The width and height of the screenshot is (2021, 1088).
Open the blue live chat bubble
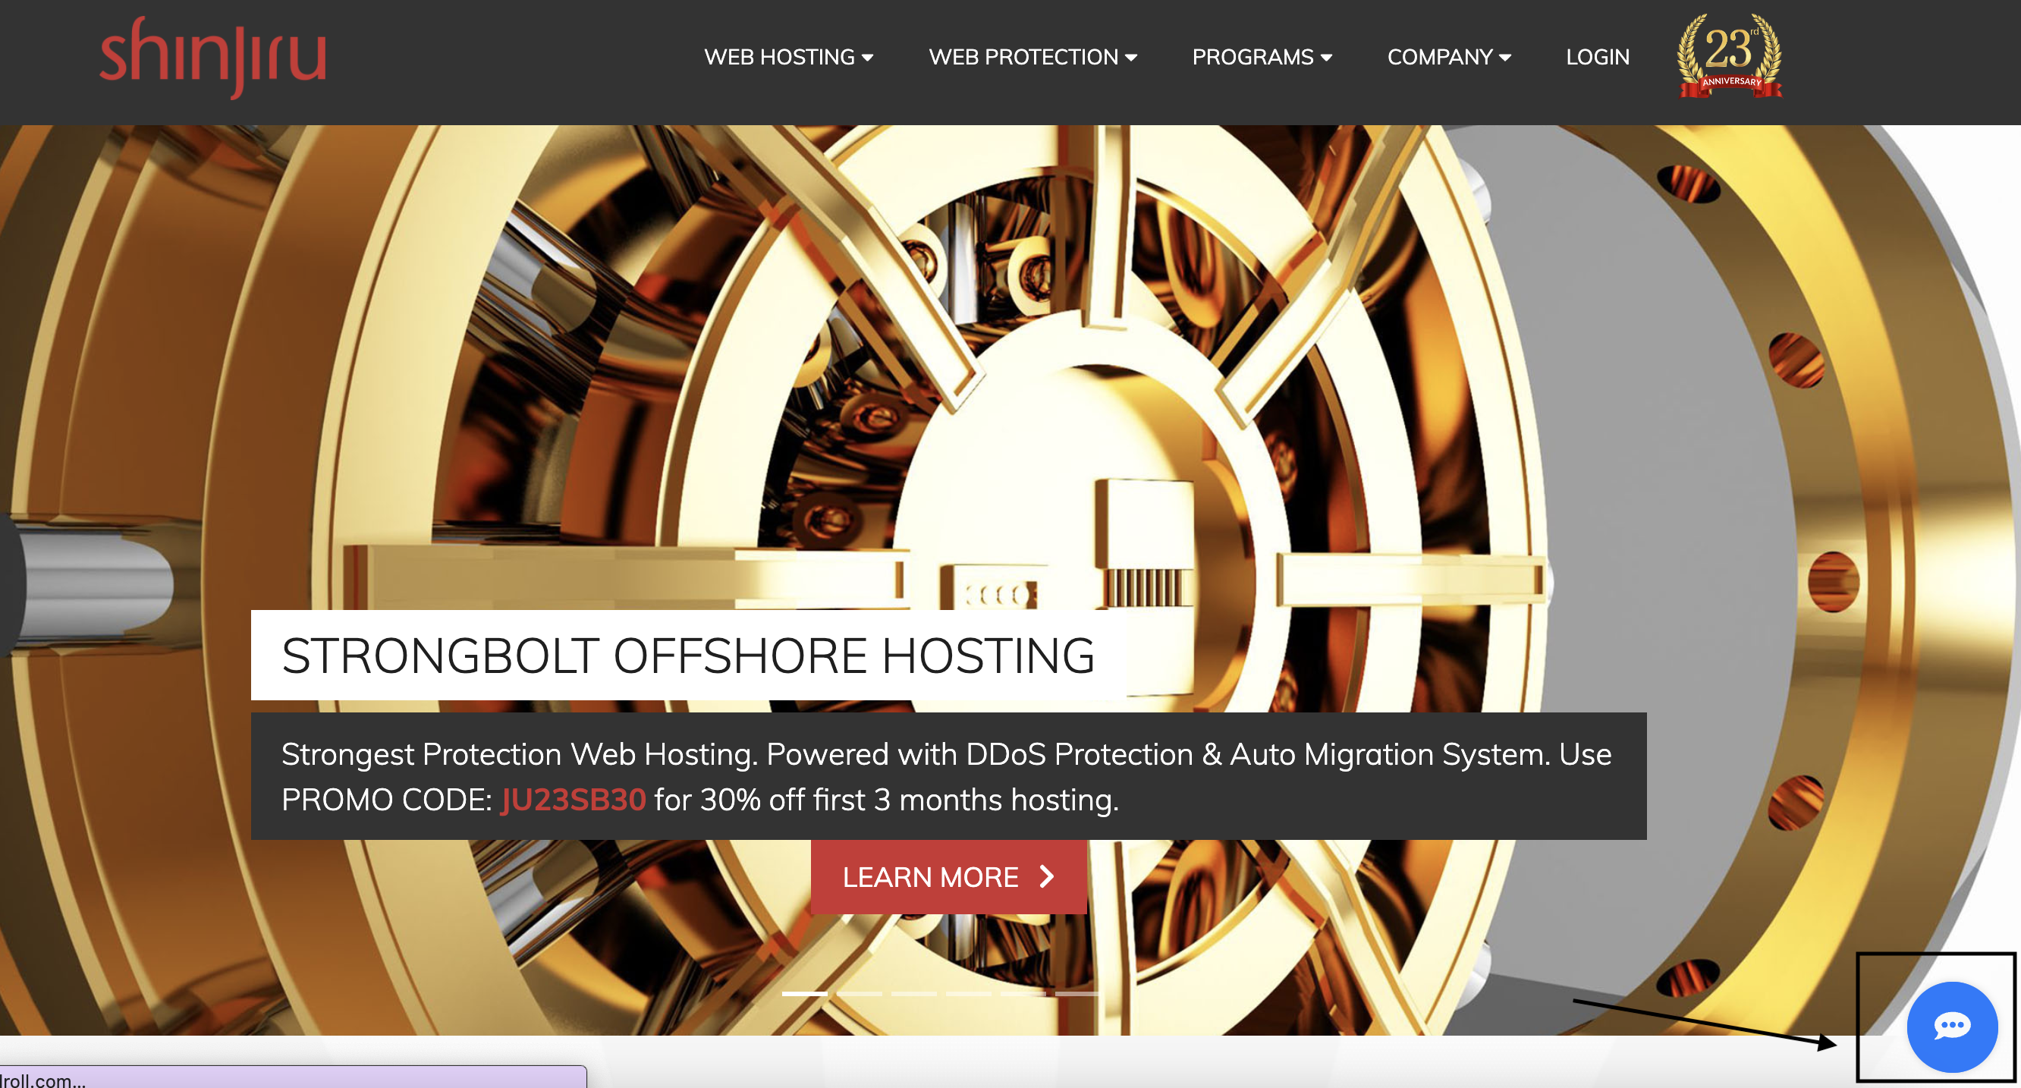(1951, 1026)
